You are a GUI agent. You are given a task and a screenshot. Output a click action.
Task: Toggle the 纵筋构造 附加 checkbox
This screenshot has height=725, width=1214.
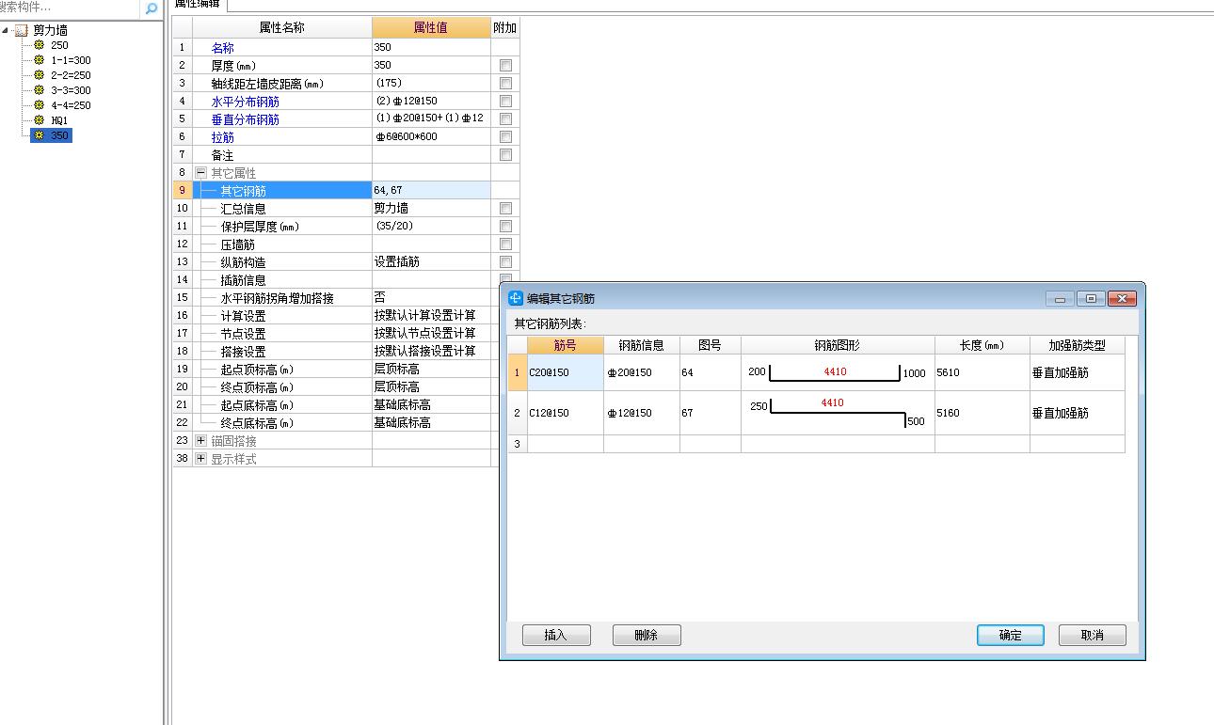point(505,261)
